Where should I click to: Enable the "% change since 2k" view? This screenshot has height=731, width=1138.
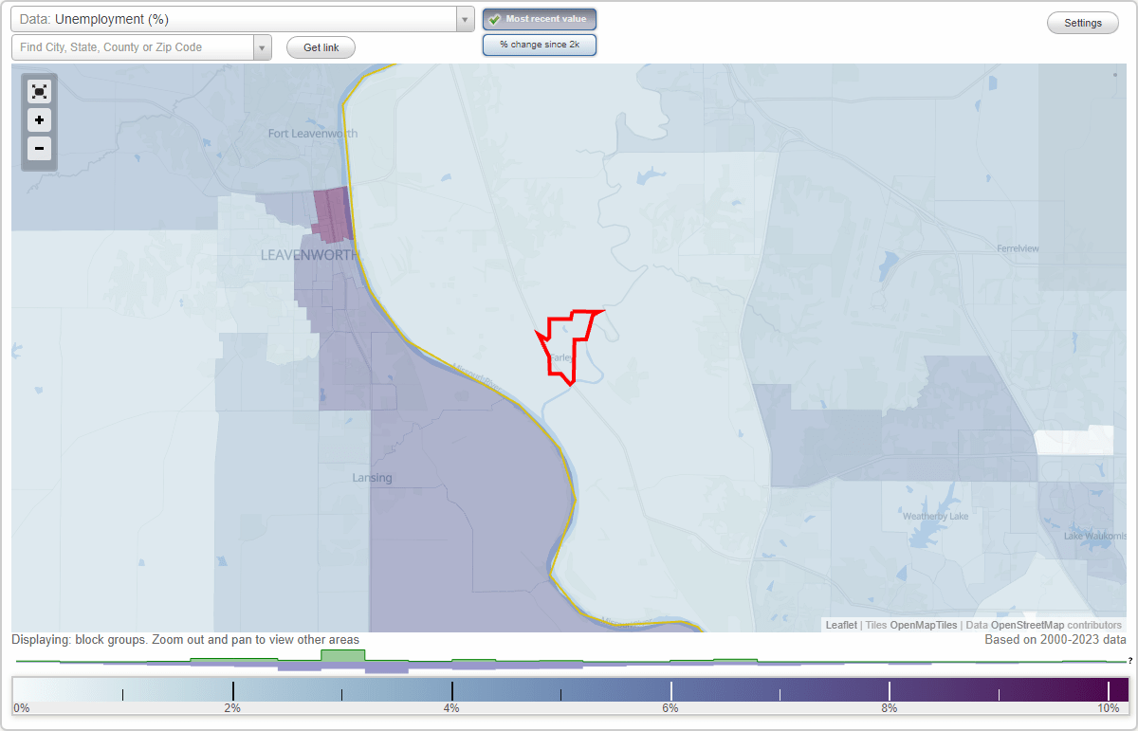539,44
